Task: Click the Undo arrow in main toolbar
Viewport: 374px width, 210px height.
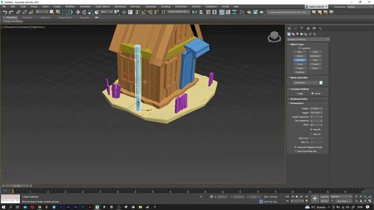Action: point(5,12)
